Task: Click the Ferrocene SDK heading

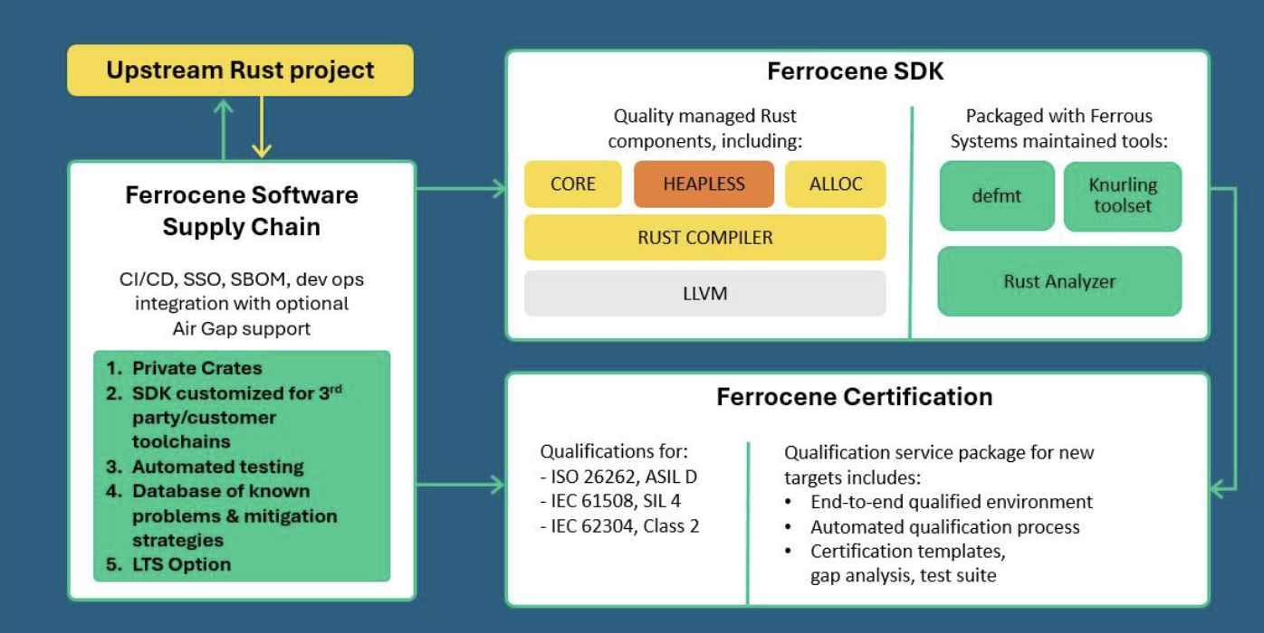Action: coord(856,72)
